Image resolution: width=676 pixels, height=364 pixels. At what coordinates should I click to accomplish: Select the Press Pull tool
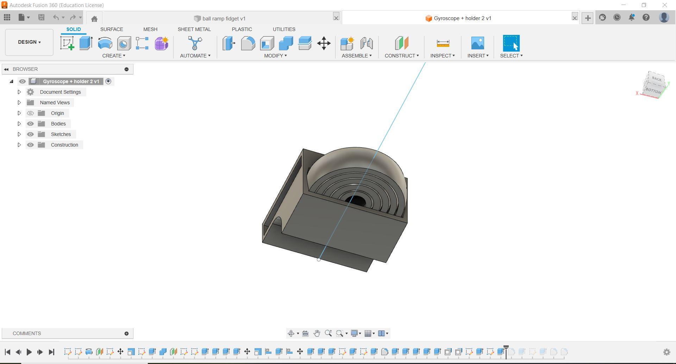tap(229, 43)
